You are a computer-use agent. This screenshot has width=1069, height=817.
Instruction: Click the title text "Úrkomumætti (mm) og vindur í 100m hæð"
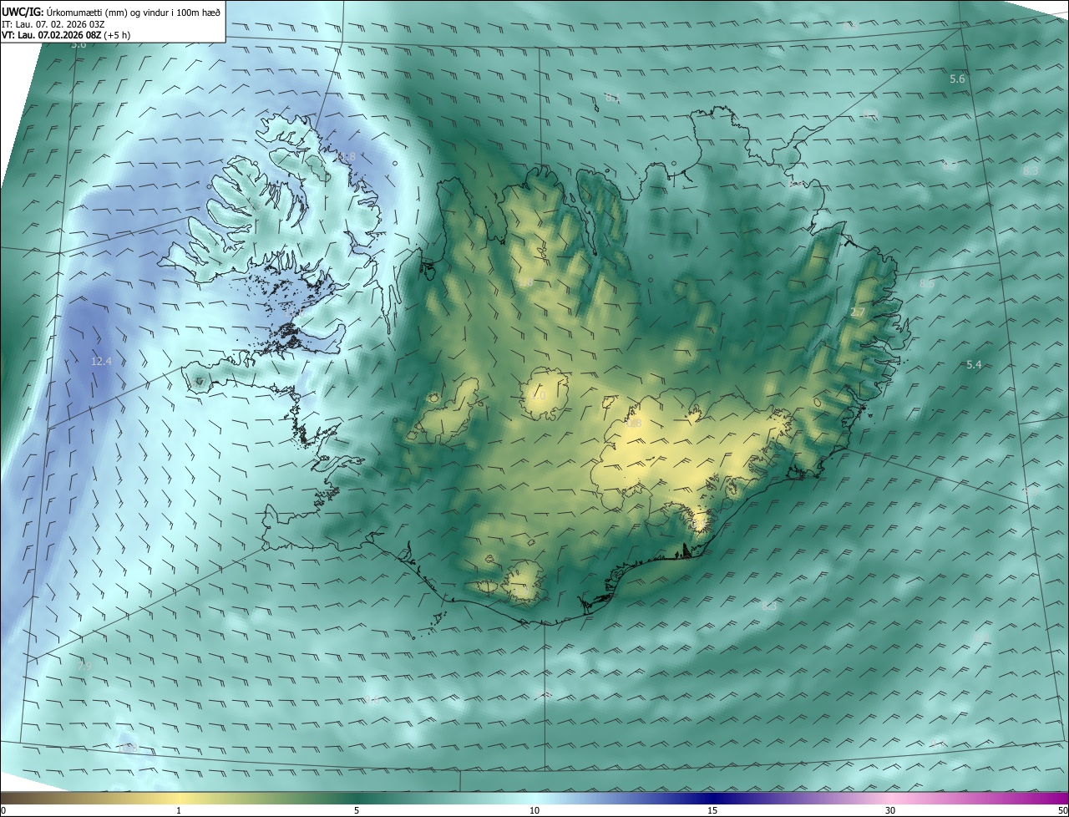click(132, 12)
